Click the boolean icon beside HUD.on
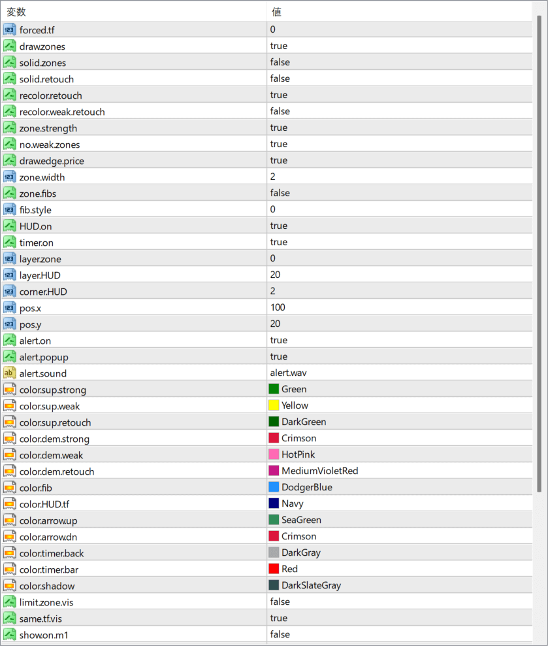The image size is (548, 646). click(9, 226)
